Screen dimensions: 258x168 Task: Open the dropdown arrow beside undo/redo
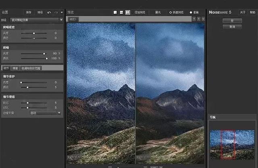pos(61,13)
